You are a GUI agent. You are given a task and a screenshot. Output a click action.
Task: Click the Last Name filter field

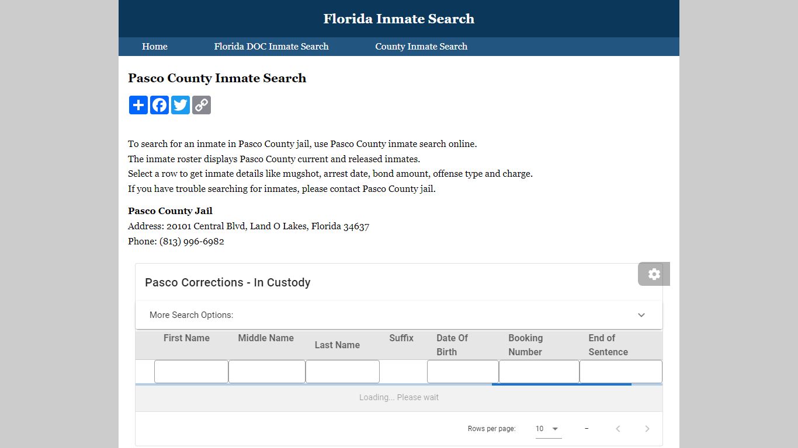tap(342, 372)
